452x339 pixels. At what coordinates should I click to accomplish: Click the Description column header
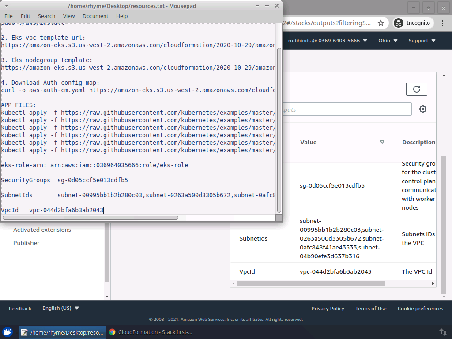pos(418,142)
